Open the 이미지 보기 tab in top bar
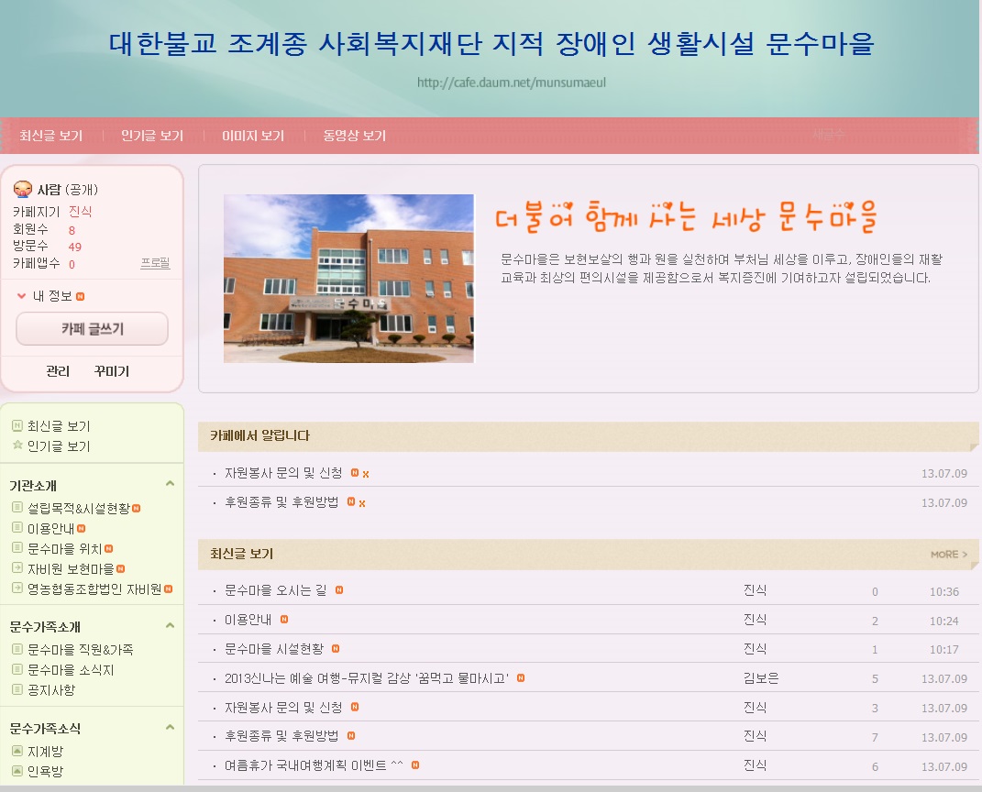Viewport: 982px width, 792px height. (253, 136)
